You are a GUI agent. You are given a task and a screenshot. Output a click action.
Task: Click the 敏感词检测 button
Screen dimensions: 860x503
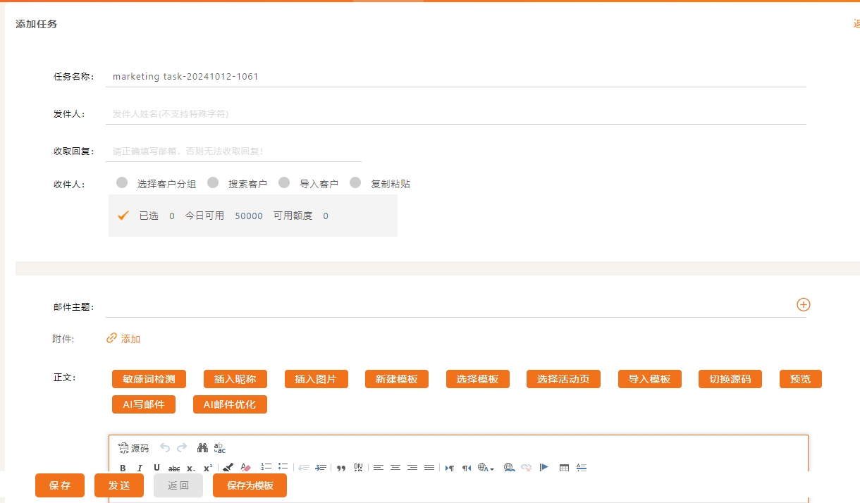click(149, 379)
